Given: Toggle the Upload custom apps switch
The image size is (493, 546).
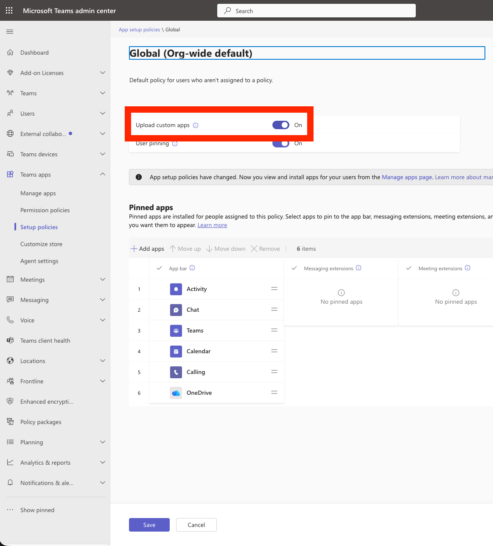Looking at the screenshot, I should point(281,125).
